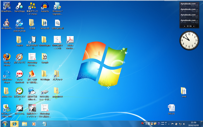
Task: Open the Photoshop CS4 PDF in bottom row
Action: [x=45, y=111]
